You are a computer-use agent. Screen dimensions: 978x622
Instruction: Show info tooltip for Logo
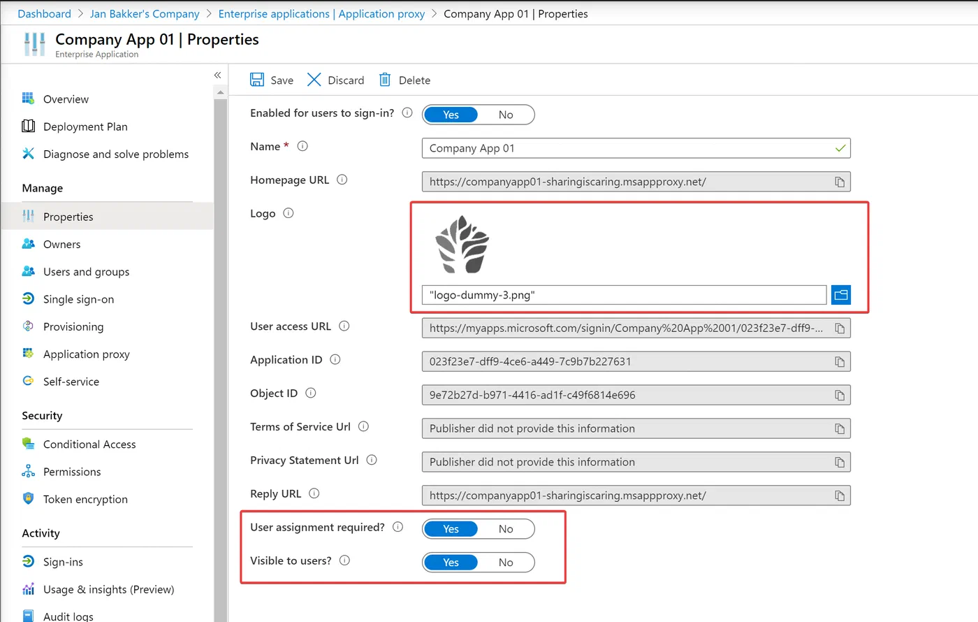click(x=289, y=213)
